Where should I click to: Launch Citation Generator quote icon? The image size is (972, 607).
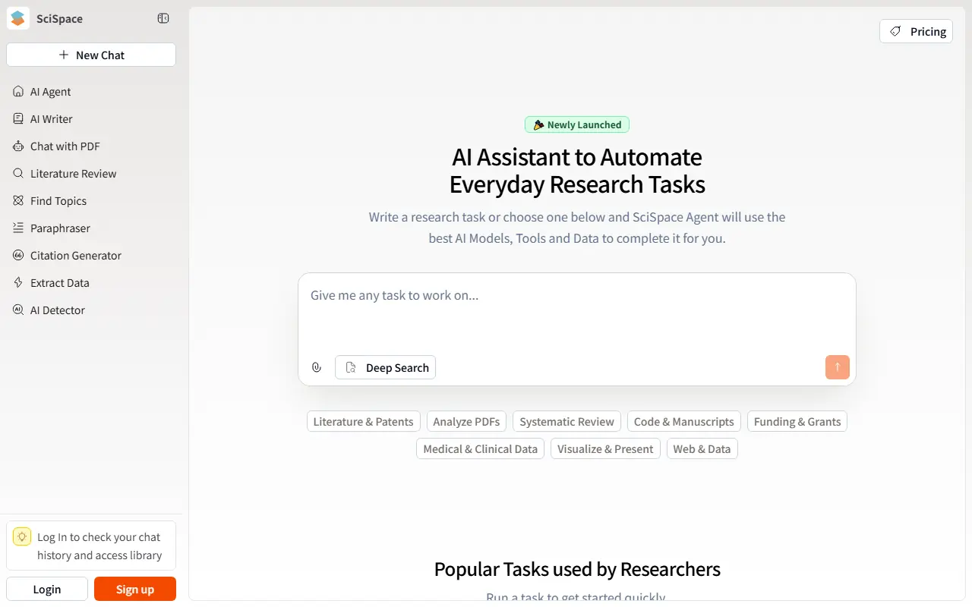(18, 256)
